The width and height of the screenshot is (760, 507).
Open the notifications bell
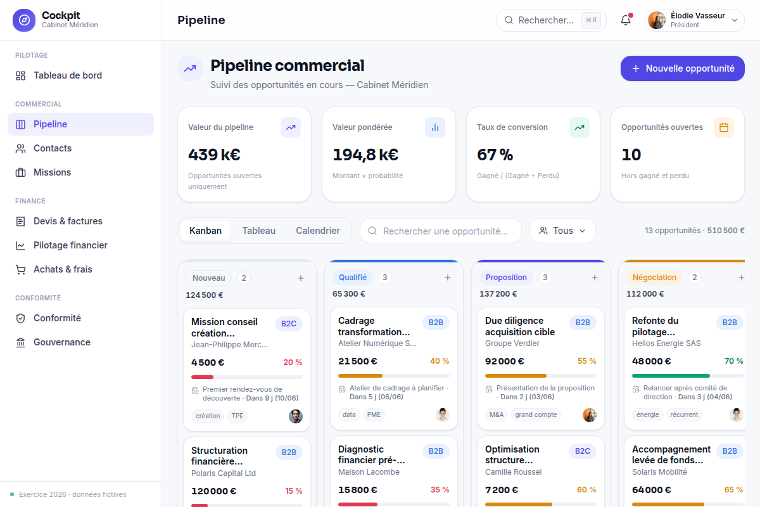tap(626, 20)
